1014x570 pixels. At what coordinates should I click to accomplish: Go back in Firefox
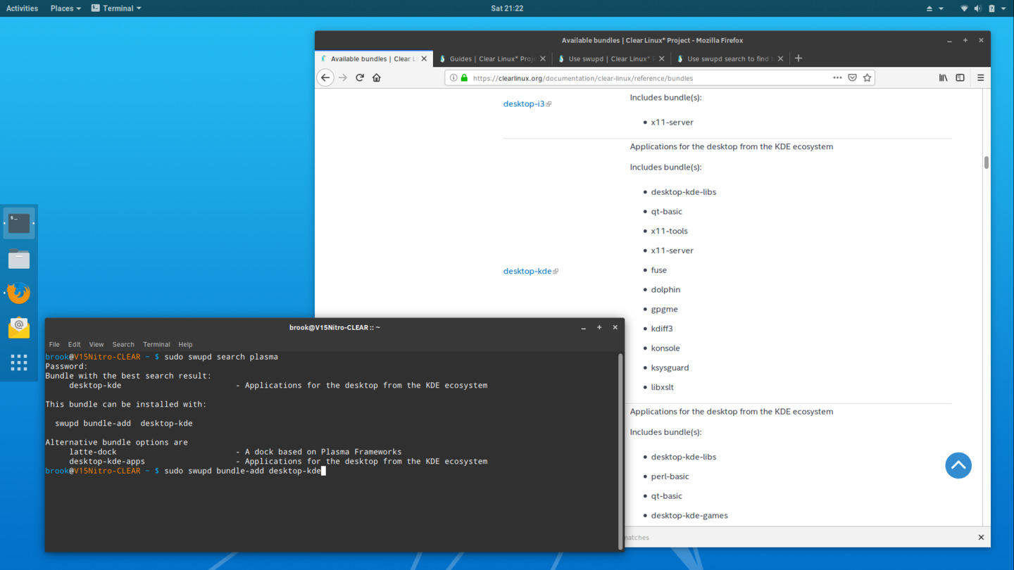pos(325,78)
